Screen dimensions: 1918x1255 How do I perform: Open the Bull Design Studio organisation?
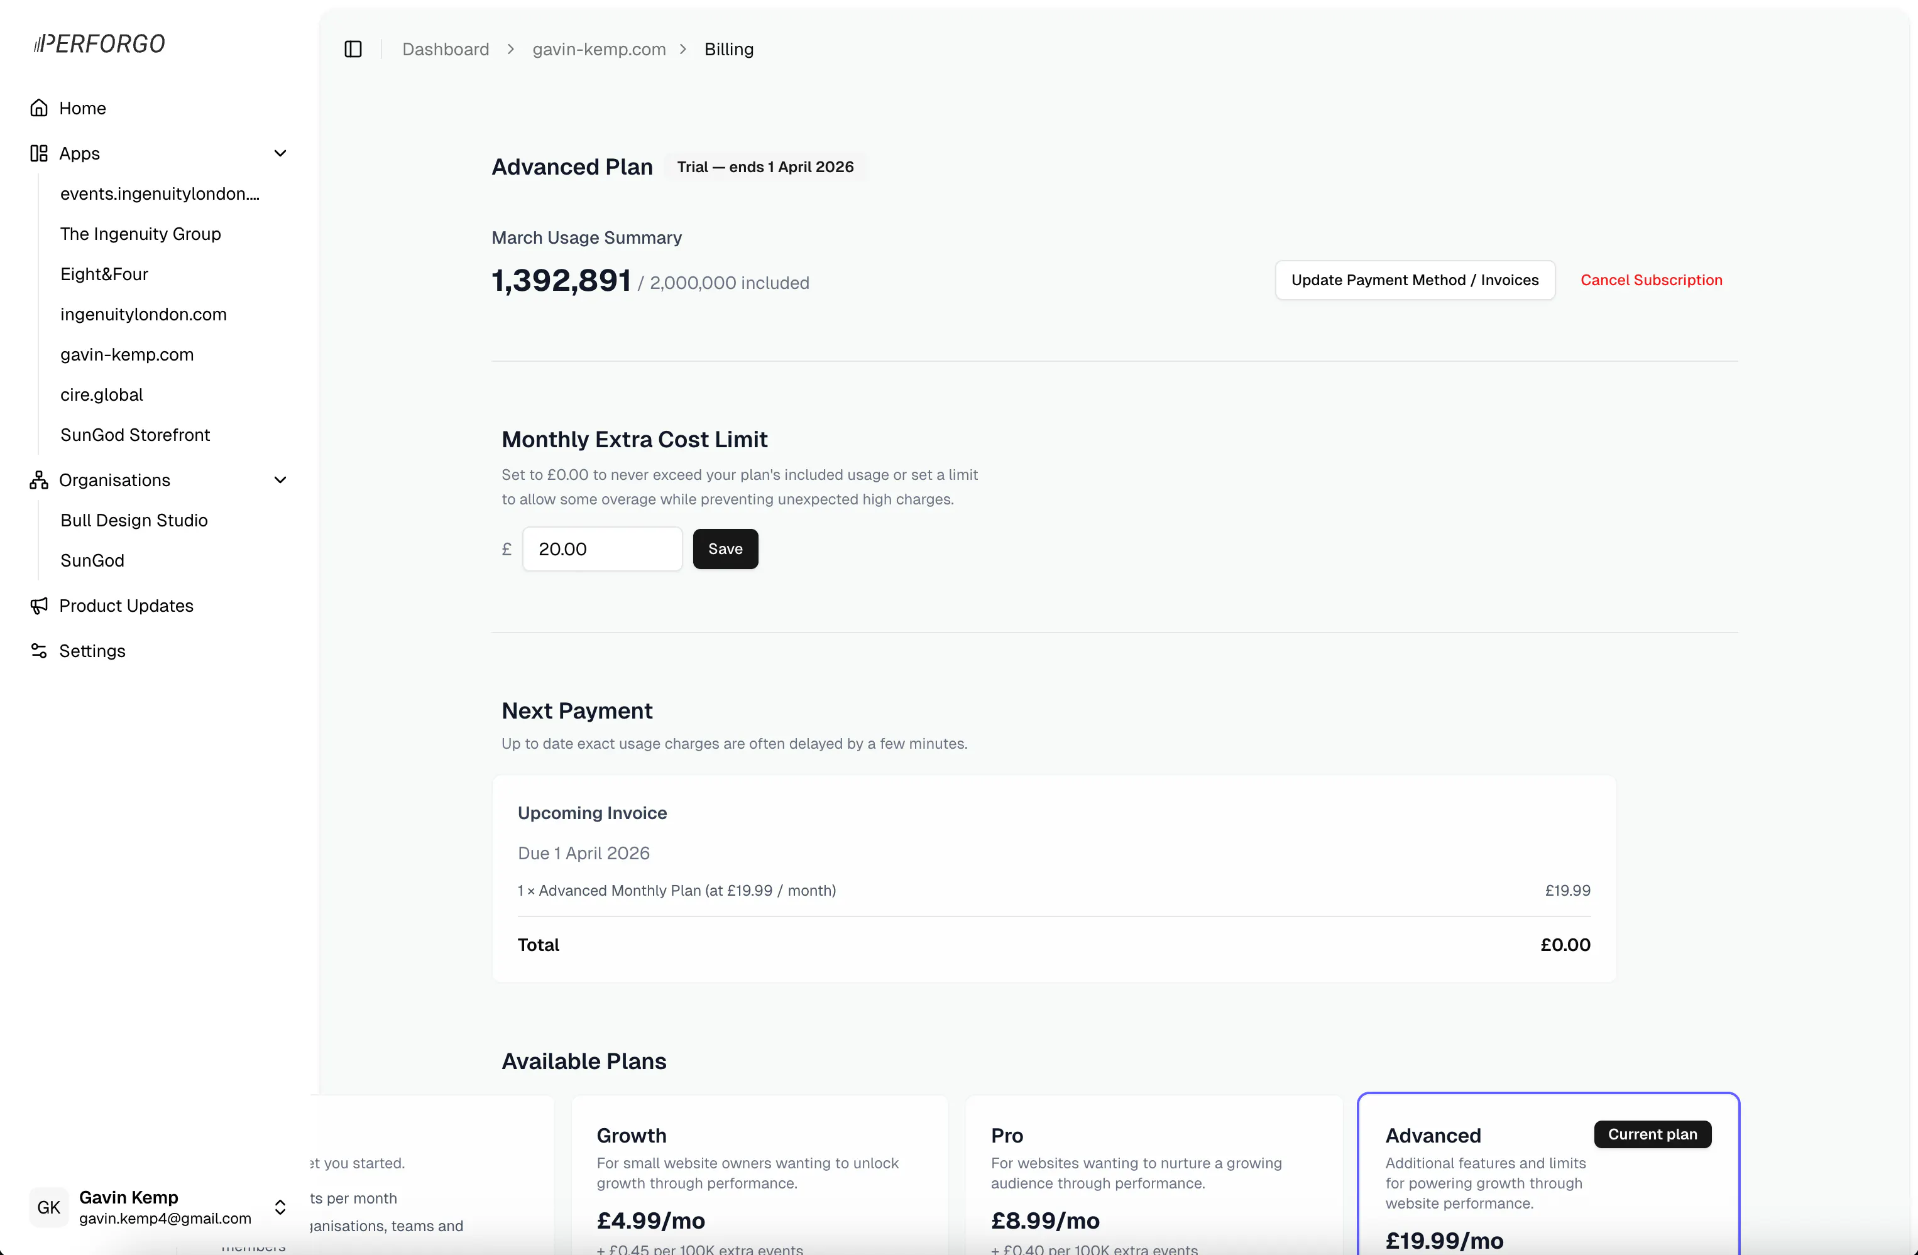coord(134,520)
